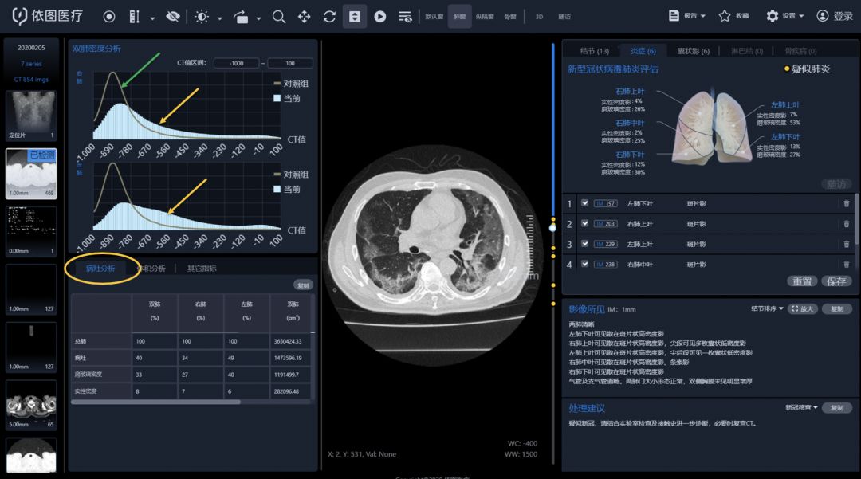Screen dimensions: 861x479
Task: Click the lesion table horizontal scrollbar
Action: click(156, 402)
